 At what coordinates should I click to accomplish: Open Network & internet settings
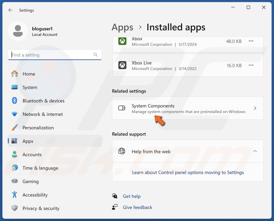pos(43,114)
